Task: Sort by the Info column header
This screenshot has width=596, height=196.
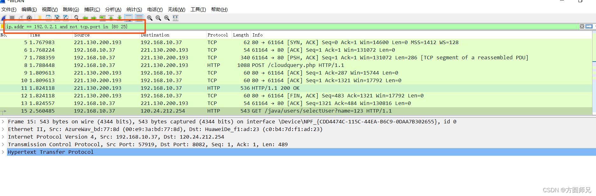Action: 421,35
